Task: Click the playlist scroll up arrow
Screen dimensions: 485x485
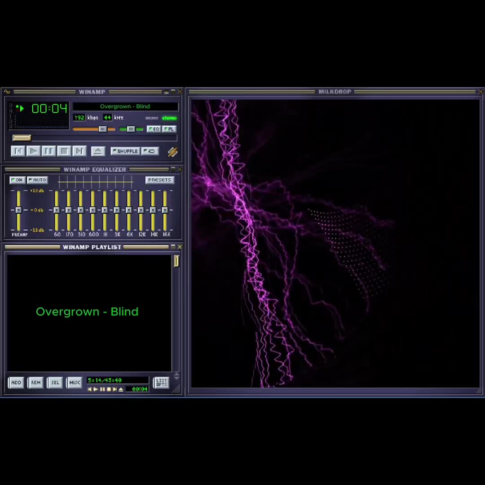Action: tap(176, 374)
